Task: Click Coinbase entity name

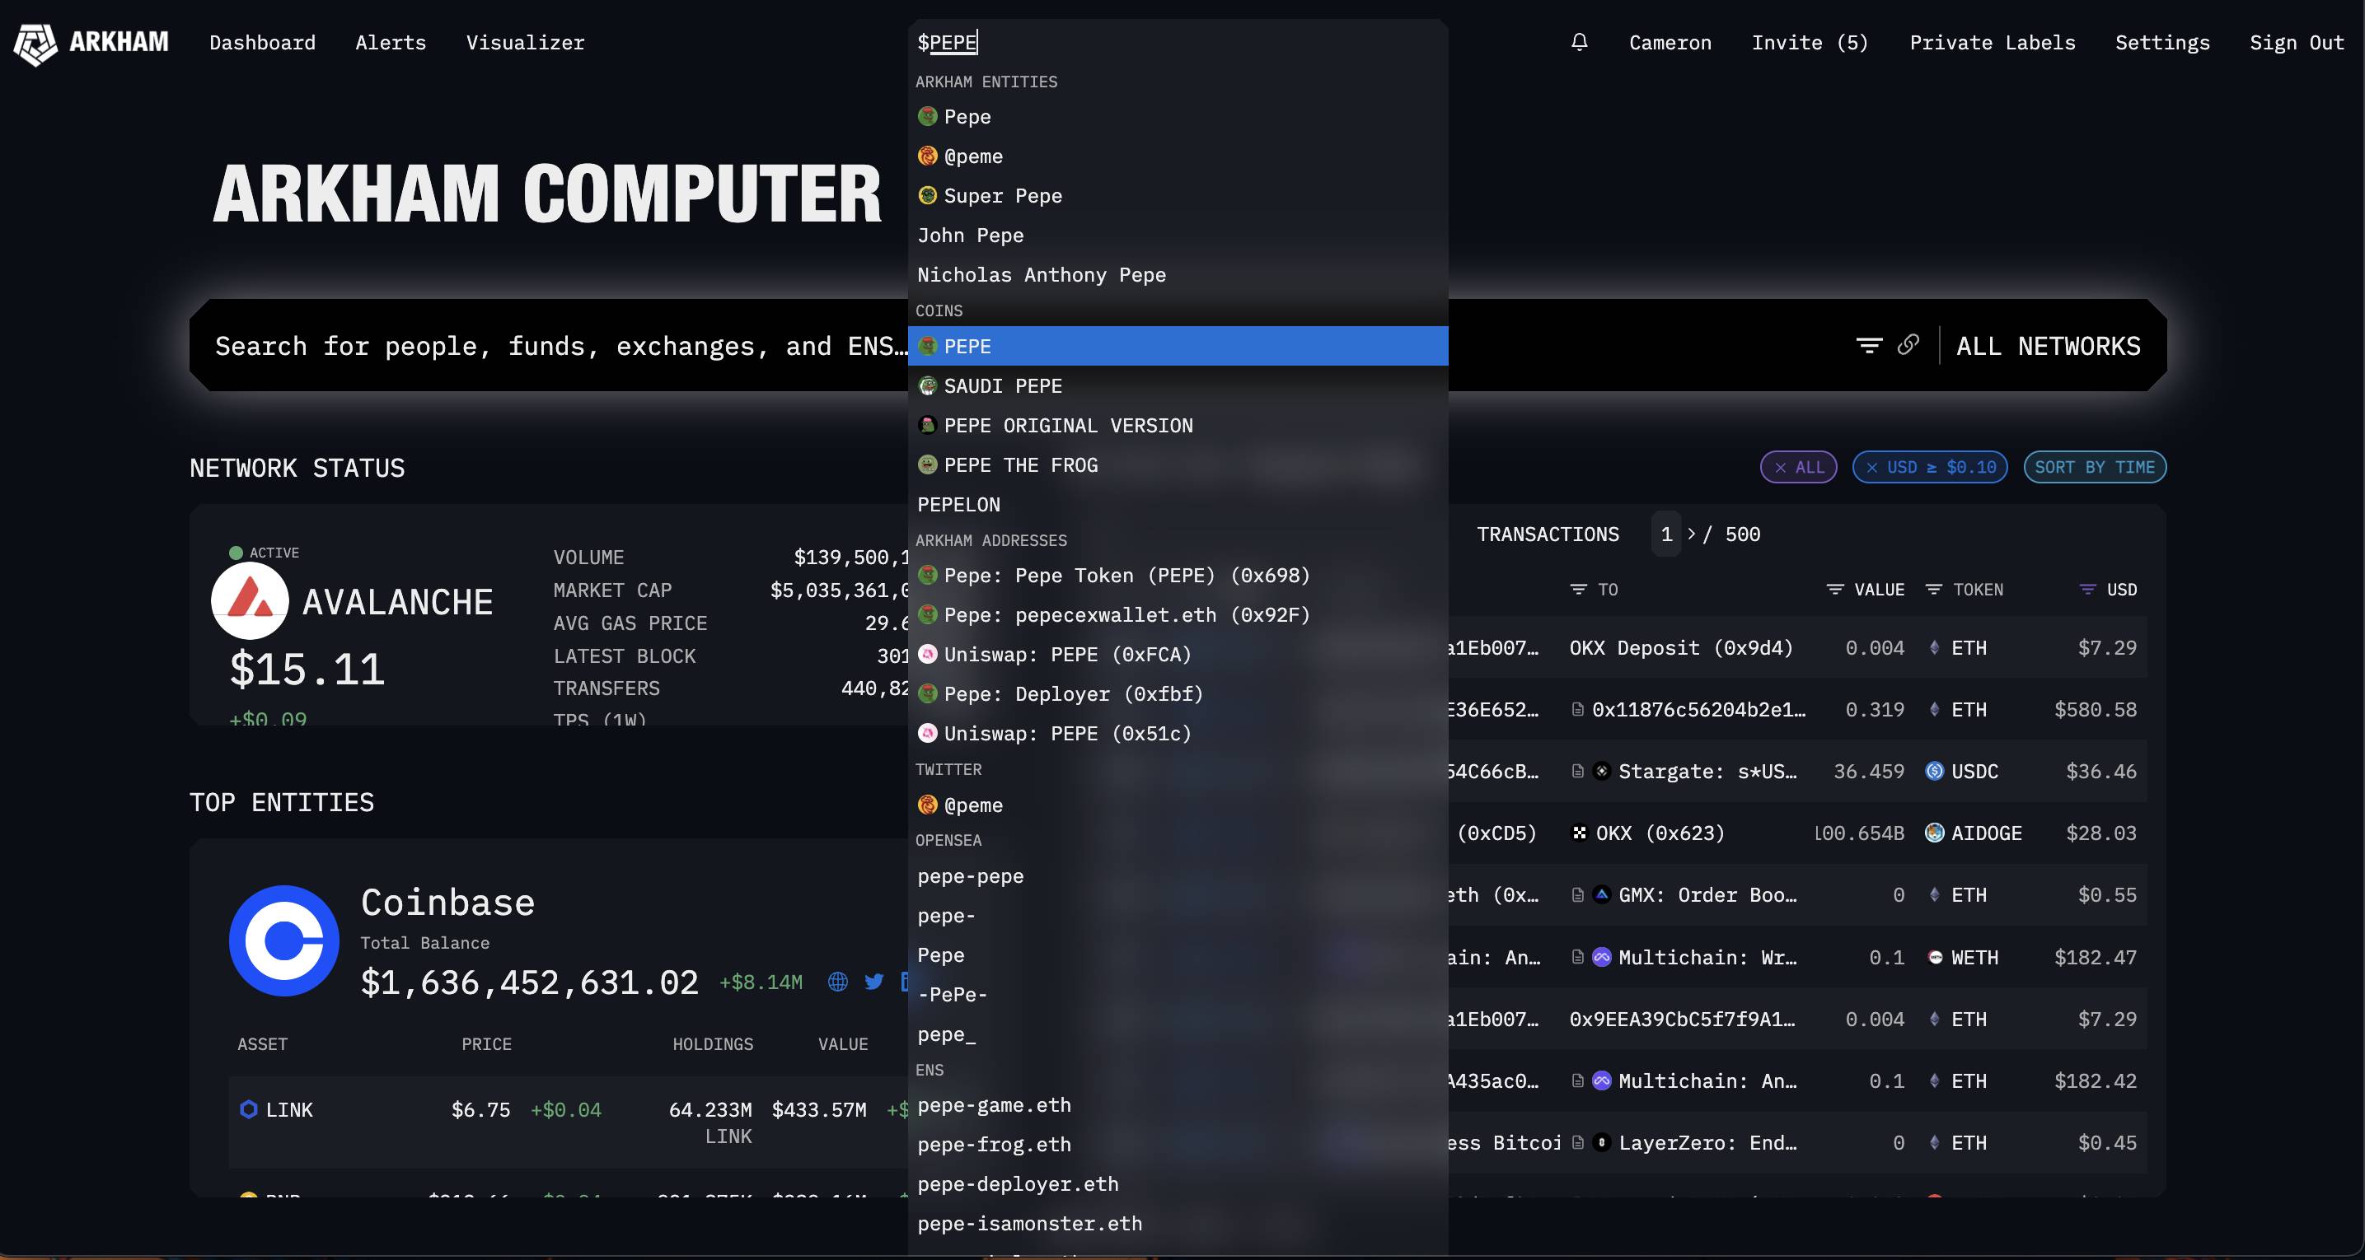Action: pos(447,902)
